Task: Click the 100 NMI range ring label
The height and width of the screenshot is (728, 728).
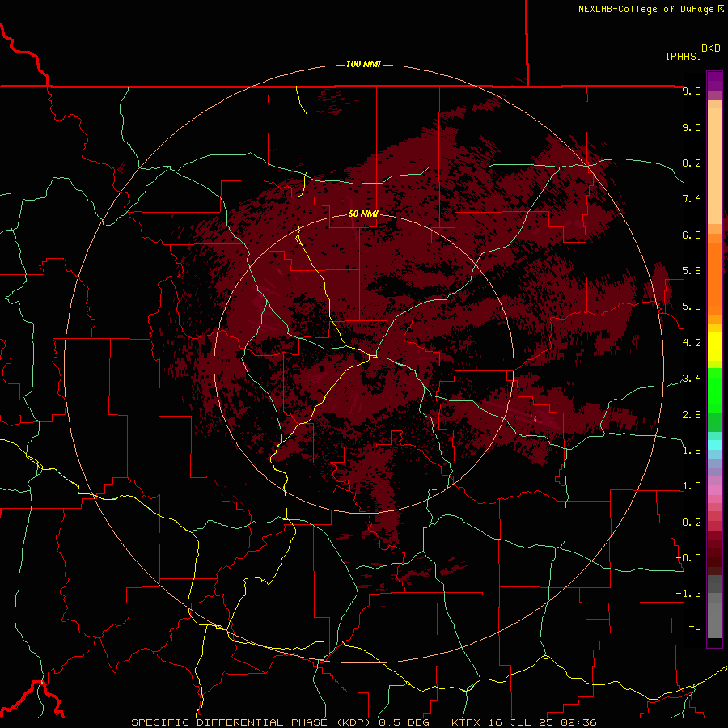Action: [x=363, y=64]
